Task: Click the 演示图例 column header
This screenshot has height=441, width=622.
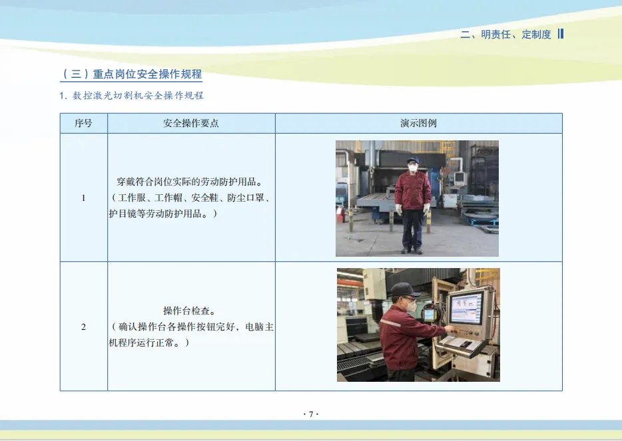Action: click(x=418, y=123)
